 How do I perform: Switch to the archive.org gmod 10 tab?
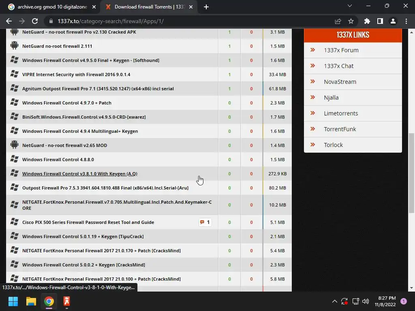coord(52,7)
